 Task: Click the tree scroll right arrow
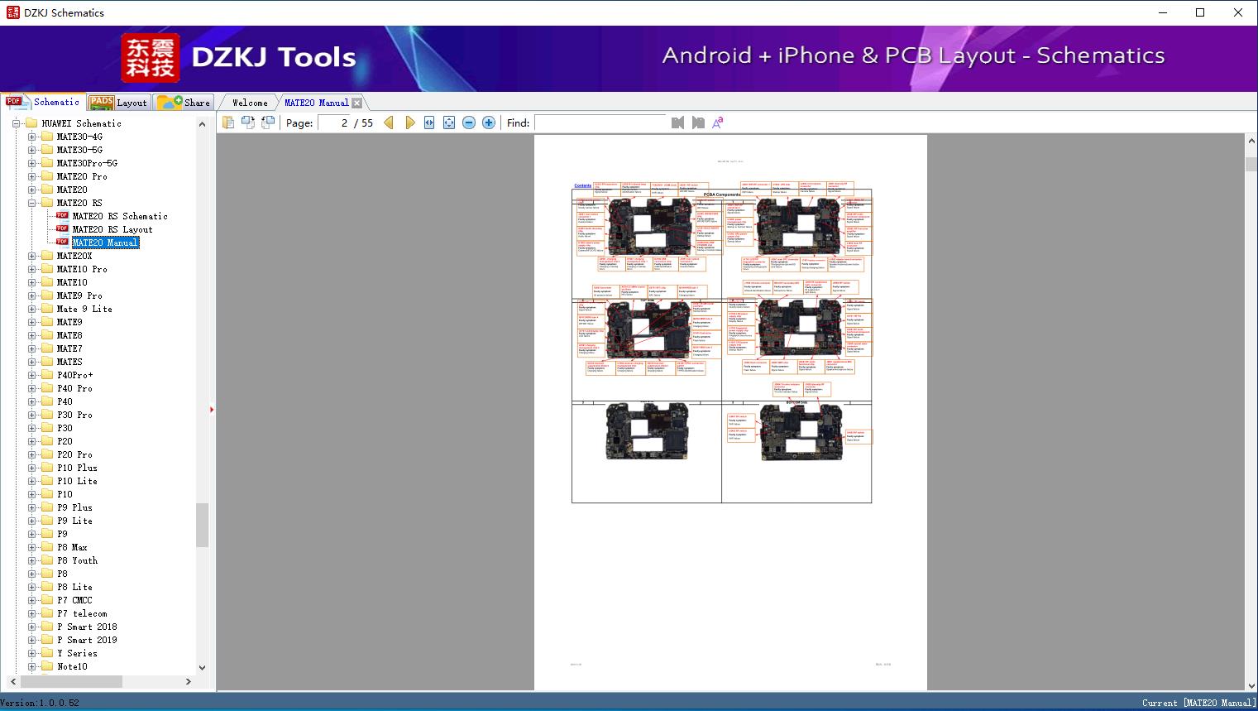coord(189,681)
